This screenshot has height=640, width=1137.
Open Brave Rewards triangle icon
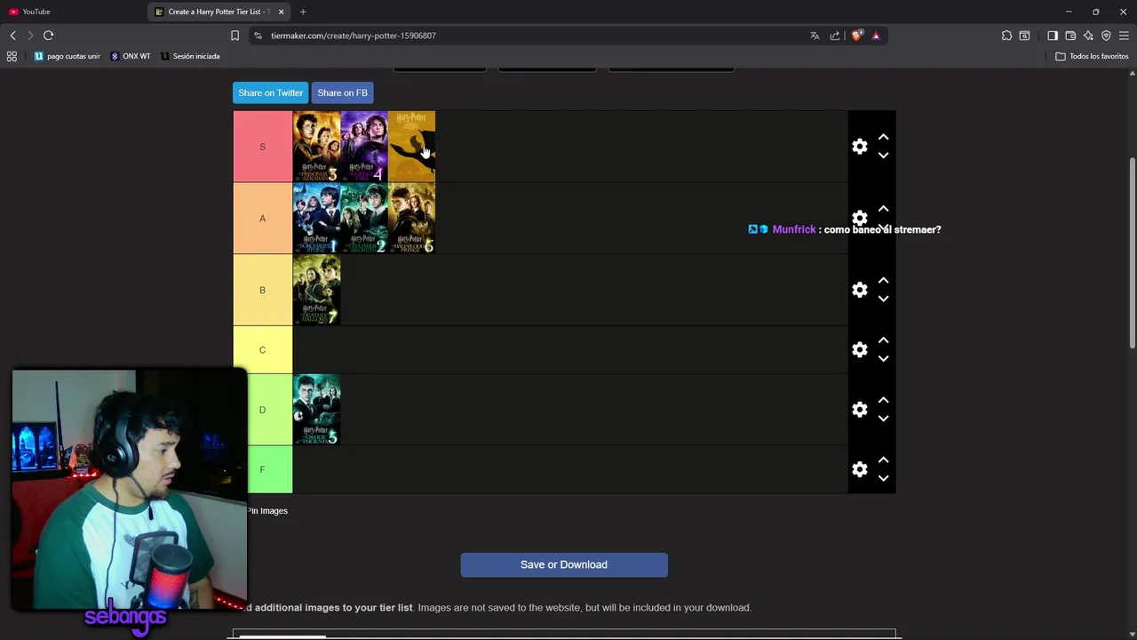pos(876,36)
